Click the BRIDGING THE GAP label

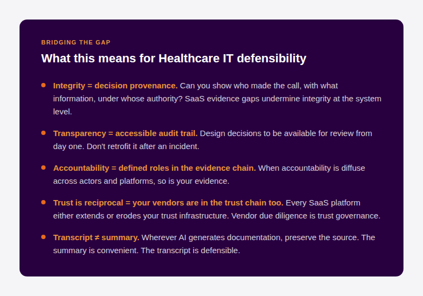(x=76, y=42)
